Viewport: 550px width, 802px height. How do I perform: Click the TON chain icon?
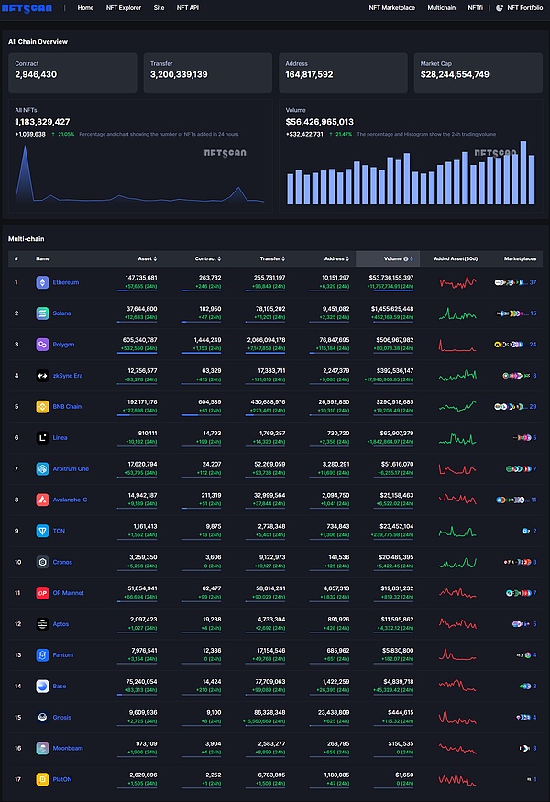[42, 531]
